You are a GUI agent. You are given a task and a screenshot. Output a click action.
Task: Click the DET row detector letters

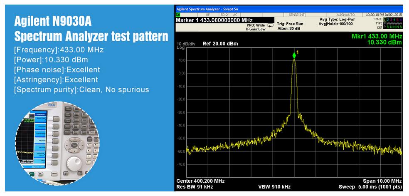(x=393, y=27)
